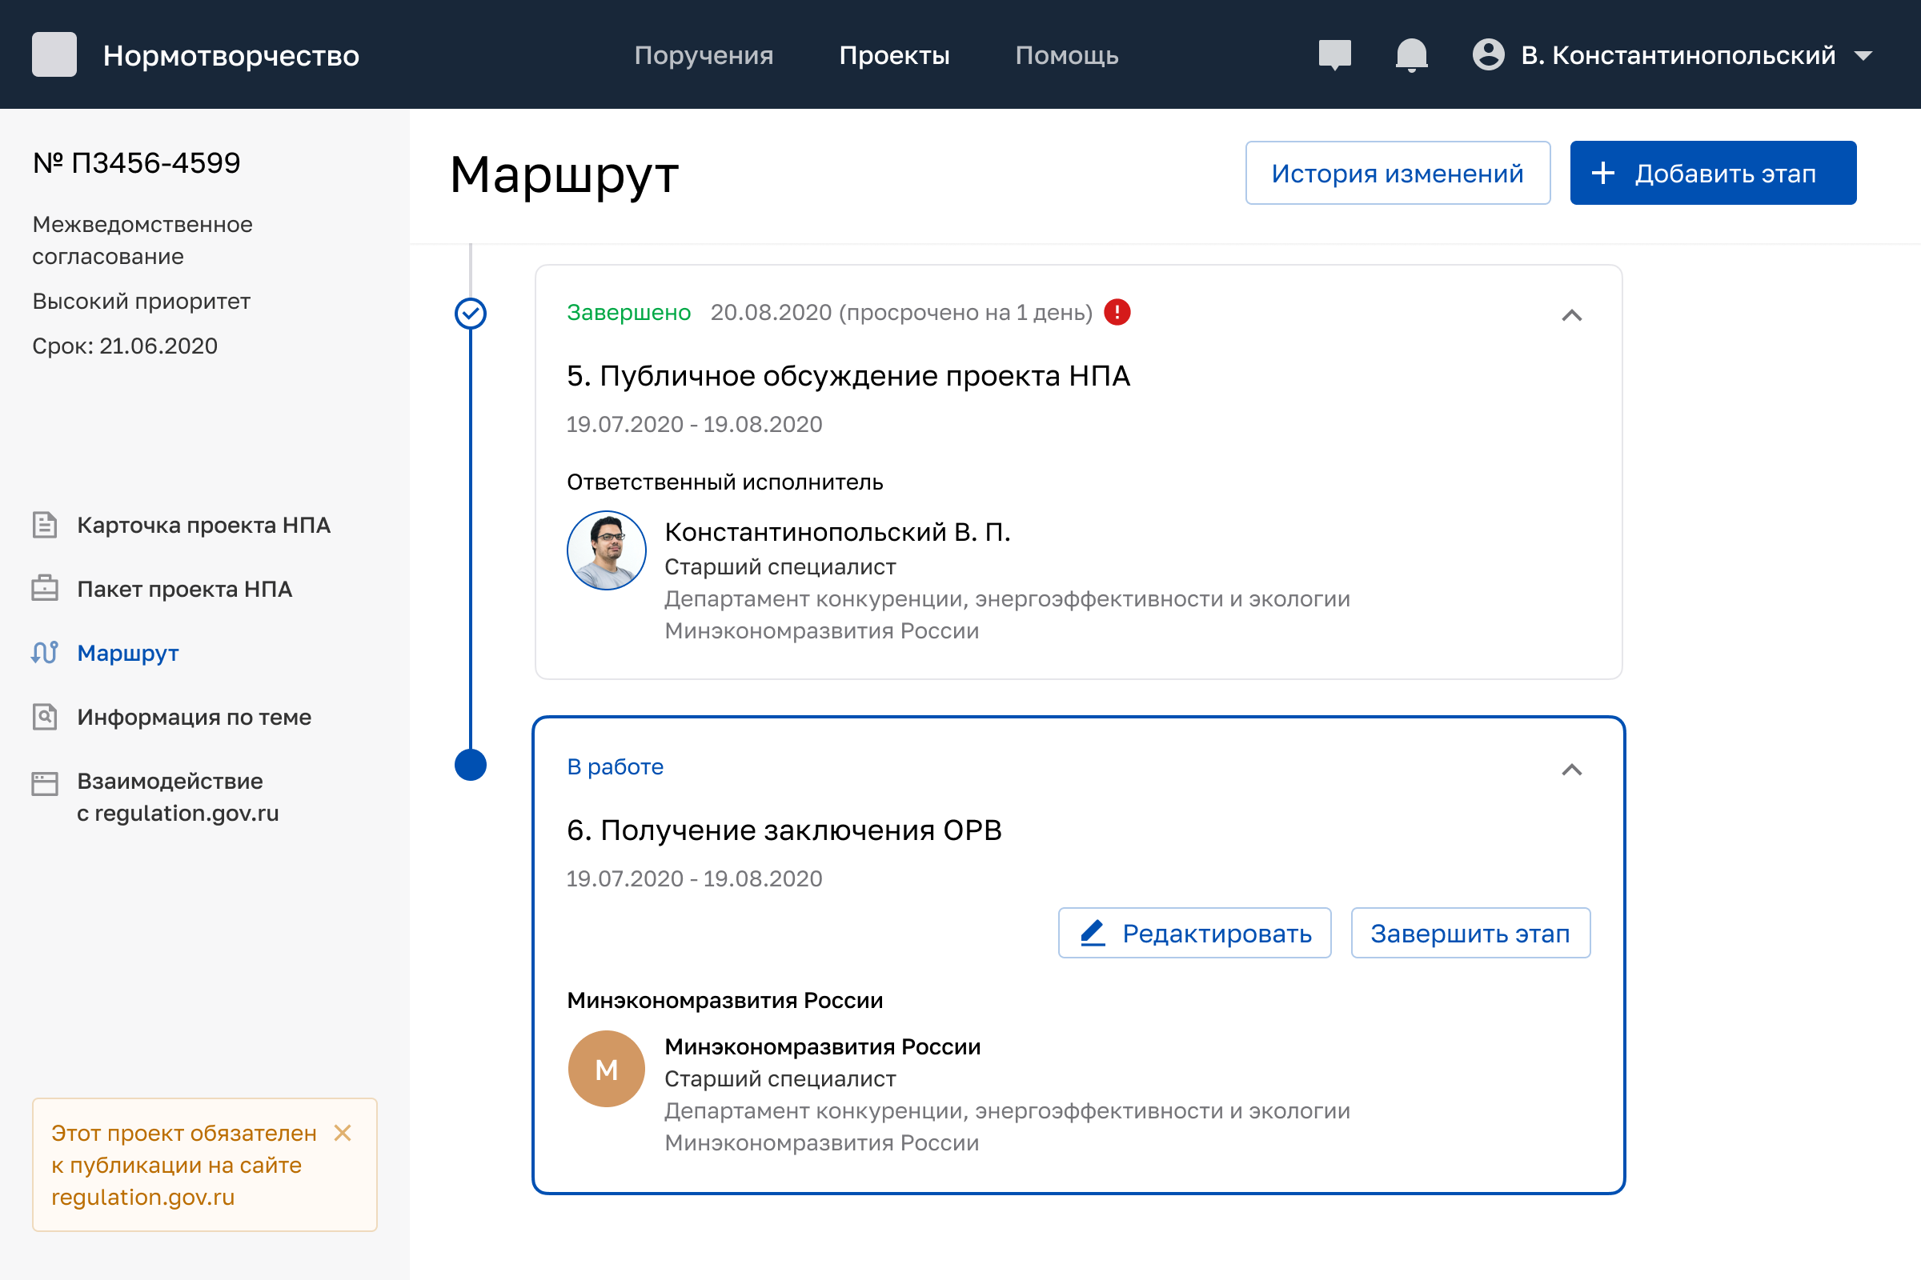Click the project number № П3456-4599

point(136,162)
